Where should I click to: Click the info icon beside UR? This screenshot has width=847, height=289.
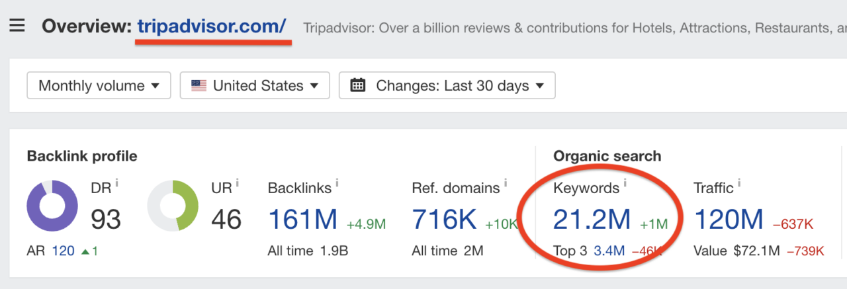tap(237, 182)
